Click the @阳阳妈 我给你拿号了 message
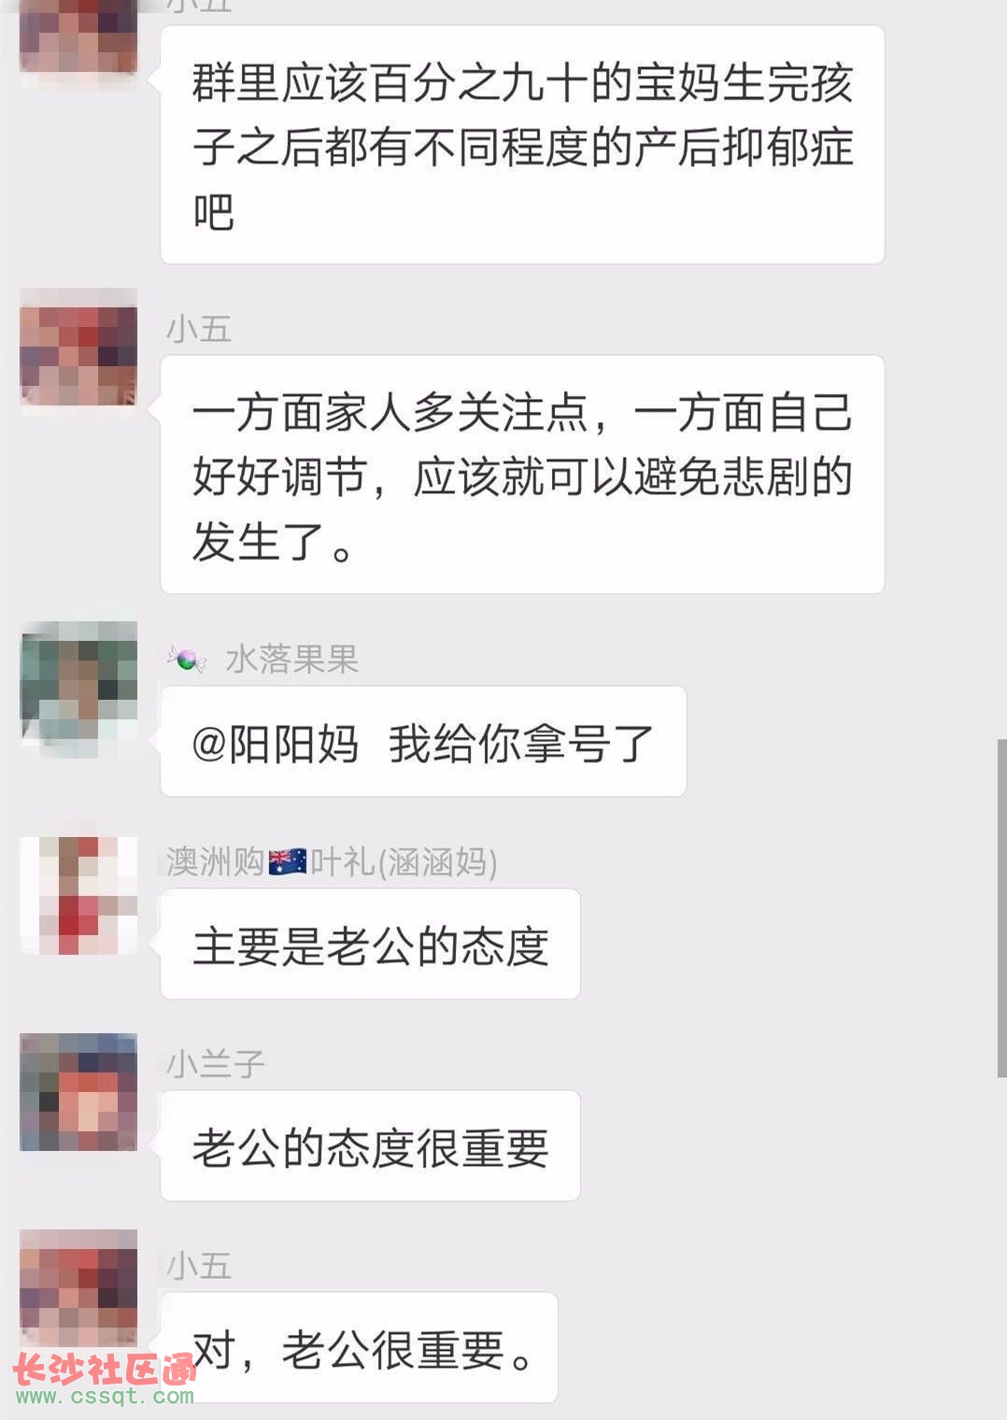This screenshot has height=1420, width=1007. (423, 742)
